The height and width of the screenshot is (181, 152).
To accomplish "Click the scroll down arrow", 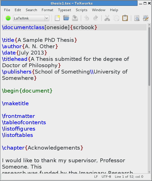I will (149, 172).
